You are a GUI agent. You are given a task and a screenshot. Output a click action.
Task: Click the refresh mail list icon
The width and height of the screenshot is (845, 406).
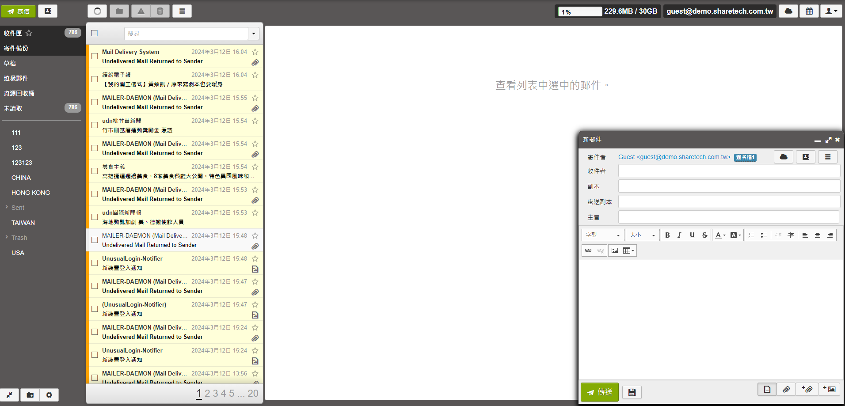(x=97, y=11)
